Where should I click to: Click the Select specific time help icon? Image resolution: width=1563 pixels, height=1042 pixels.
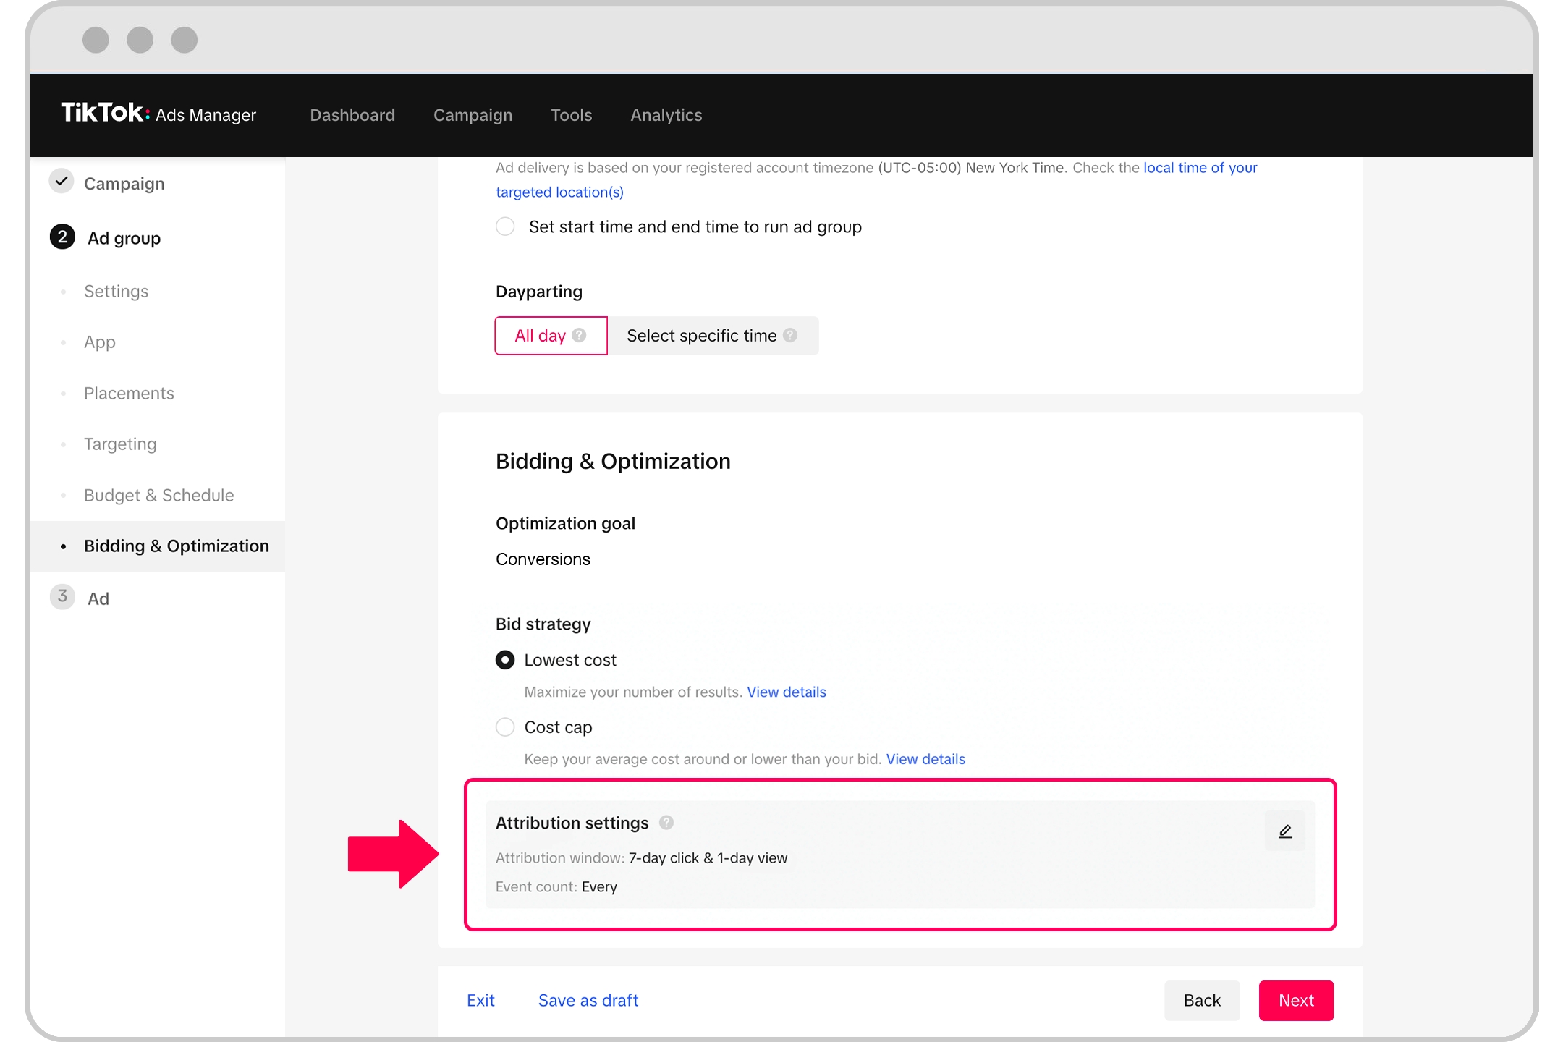[x=791, y=335]
